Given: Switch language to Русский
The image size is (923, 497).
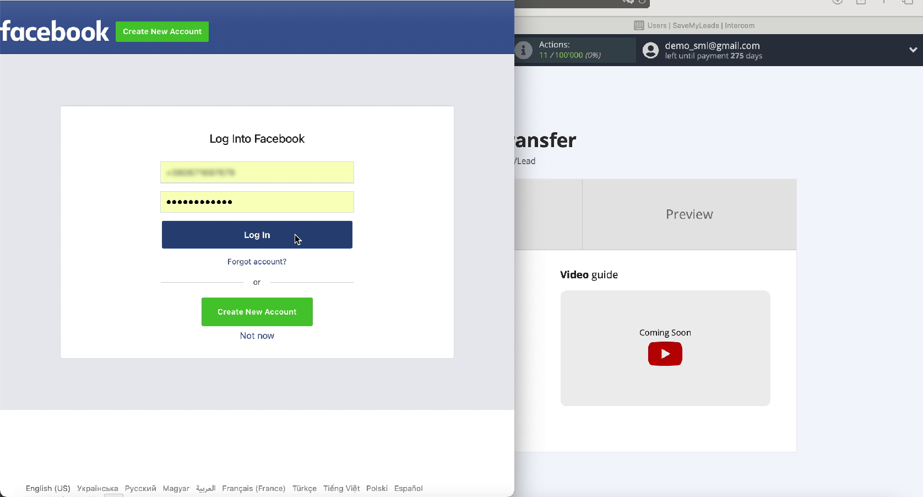Looking at the screenshot, I should [140, 488].
